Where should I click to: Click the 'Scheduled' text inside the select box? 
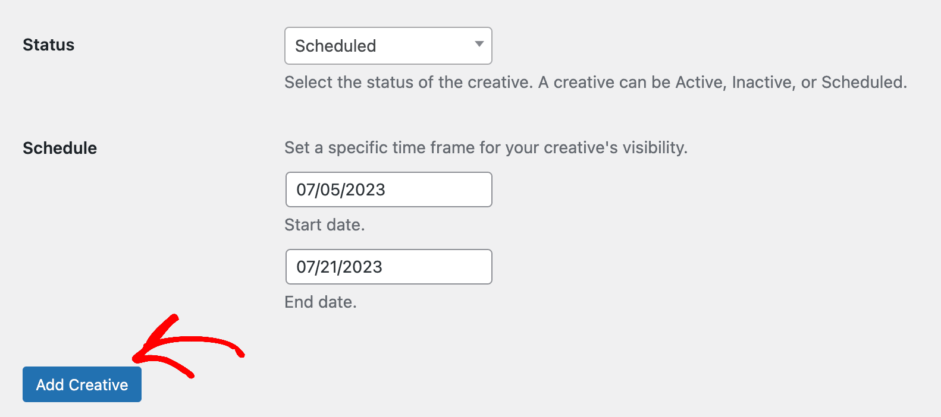335,46
